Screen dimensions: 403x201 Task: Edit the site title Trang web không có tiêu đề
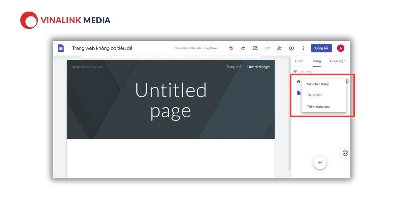102,48
